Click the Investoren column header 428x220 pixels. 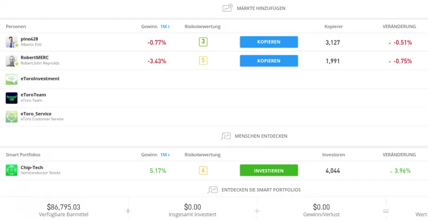point(333,154)
